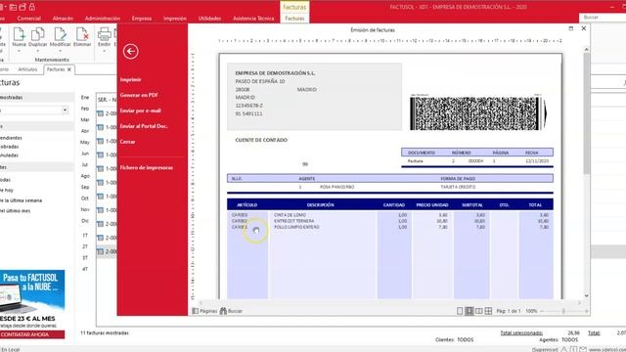Click the mail icon in the status bar
The width and height of the screenshot is (626, 352).
(x=583, y=349)
